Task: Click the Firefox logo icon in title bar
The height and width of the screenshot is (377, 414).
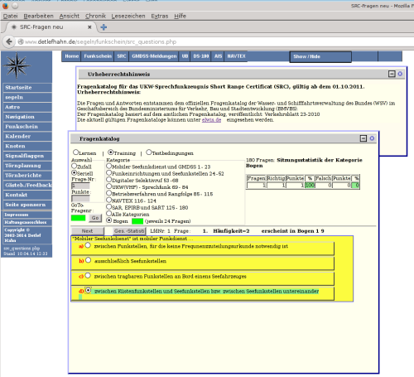Action: pos(5,6)
